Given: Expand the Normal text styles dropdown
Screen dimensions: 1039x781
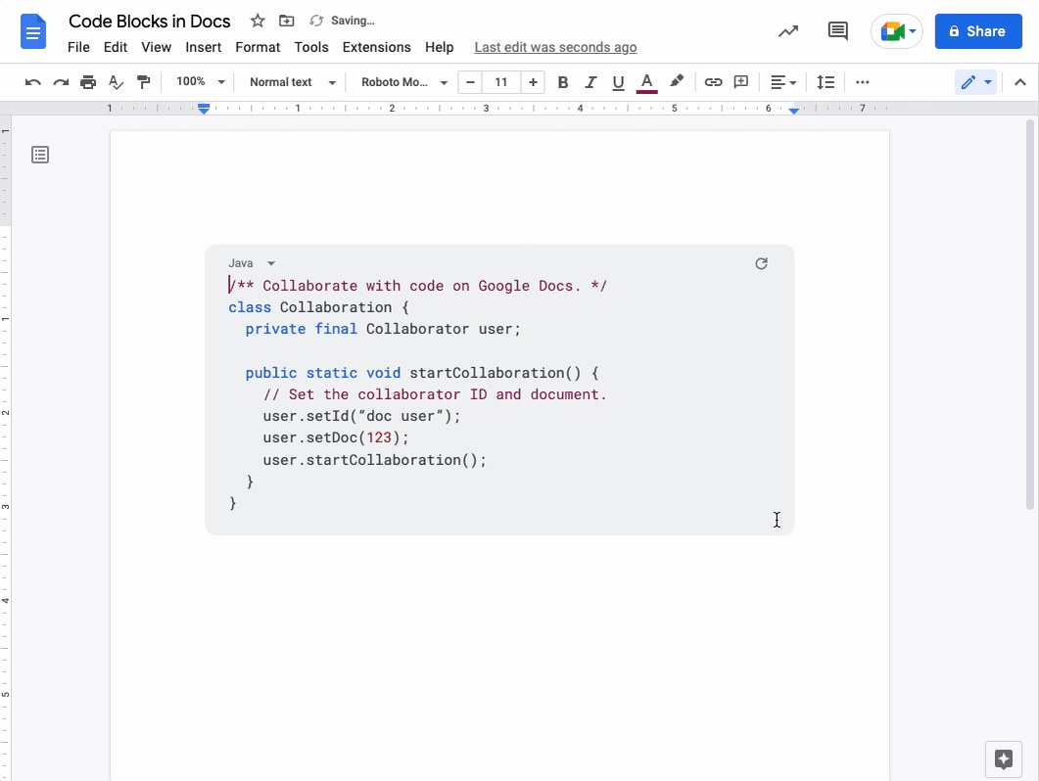Looking at the screenshot, I should pos(290,82).
